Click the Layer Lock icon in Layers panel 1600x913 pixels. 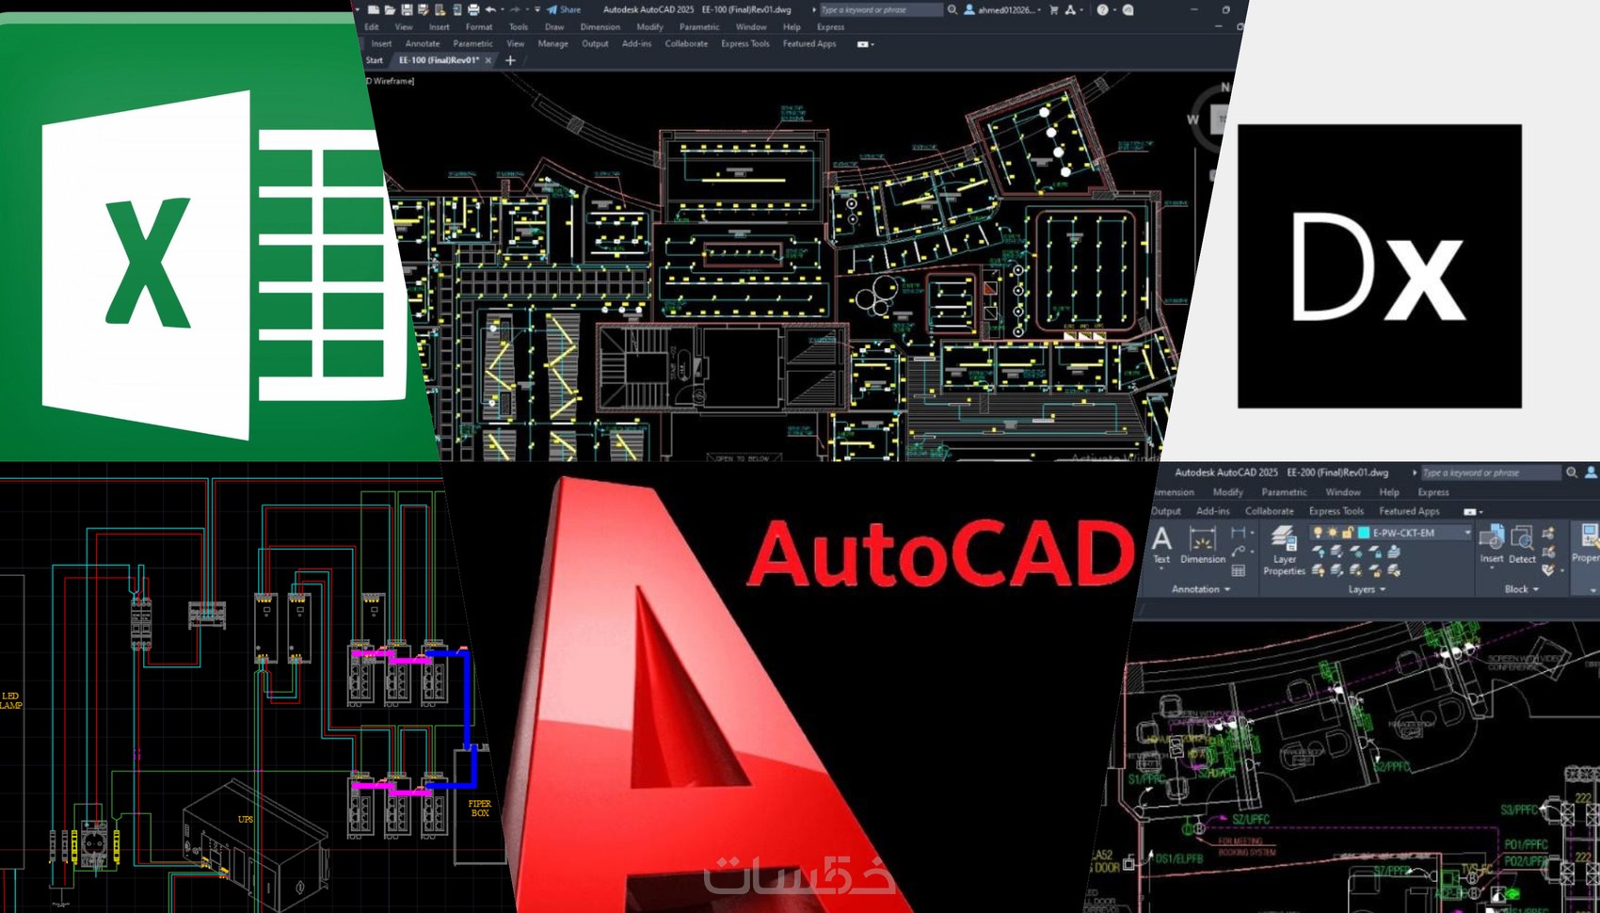coord(1375,552)
